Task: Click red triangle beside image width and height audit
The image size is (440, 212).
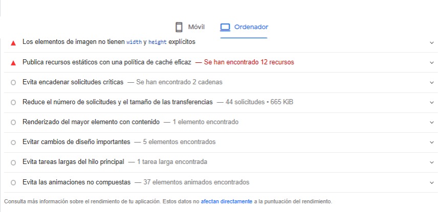Action: pyautogui.click(x=13, y=43)
